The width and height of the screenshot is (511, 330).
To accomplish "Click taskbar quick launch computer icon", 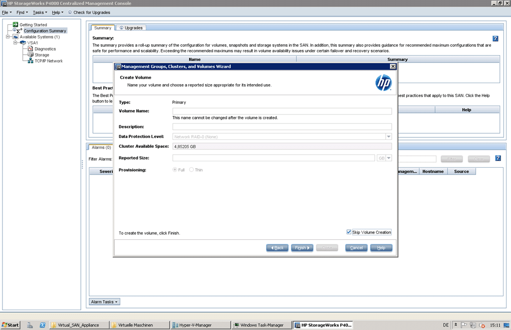I will (30, 325).
